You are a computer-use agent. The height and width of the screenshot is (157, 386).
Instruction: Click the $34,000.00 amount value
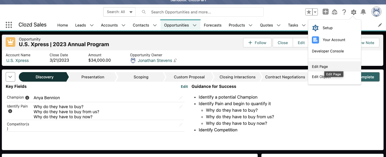point(100,60)
